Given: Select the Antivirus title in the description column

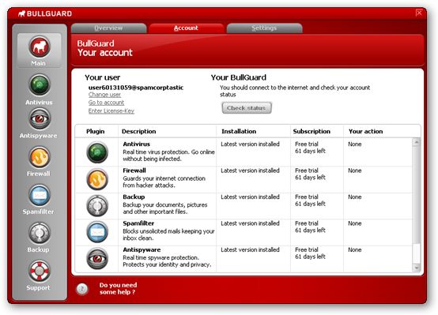Looking at the screenshot, I should point(136,144).
